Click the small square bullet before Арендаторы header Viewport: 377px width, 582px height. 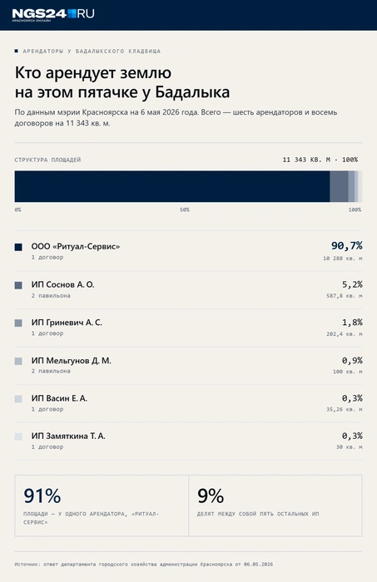tap(17, 51)
